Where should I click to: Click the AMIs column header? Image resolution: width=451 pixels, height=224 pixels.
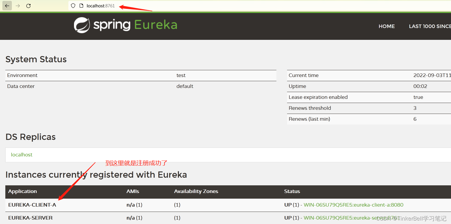(x=133, y=191)
